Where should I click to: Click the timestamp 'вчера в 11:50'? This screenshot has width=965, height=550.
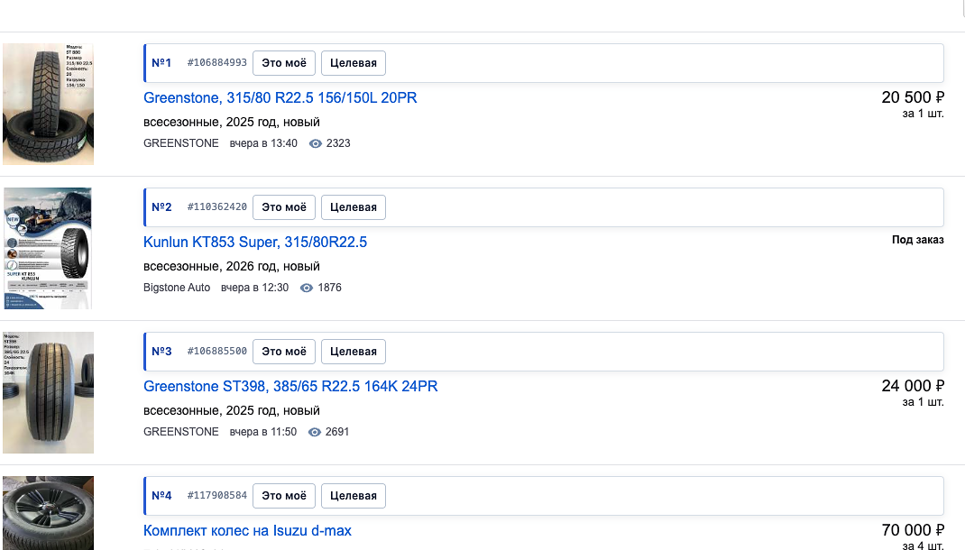coord(263,432)
